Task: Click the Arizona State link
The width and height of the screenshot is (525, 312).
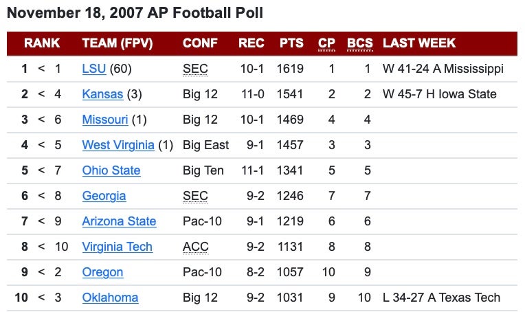Action: (119, 221)
